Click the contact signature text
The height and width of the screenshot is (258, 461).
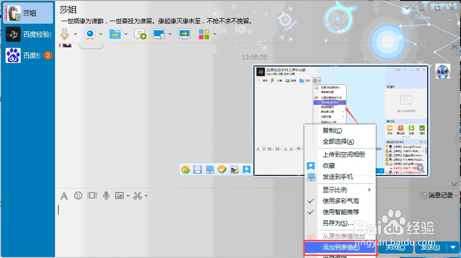[157, 21]
